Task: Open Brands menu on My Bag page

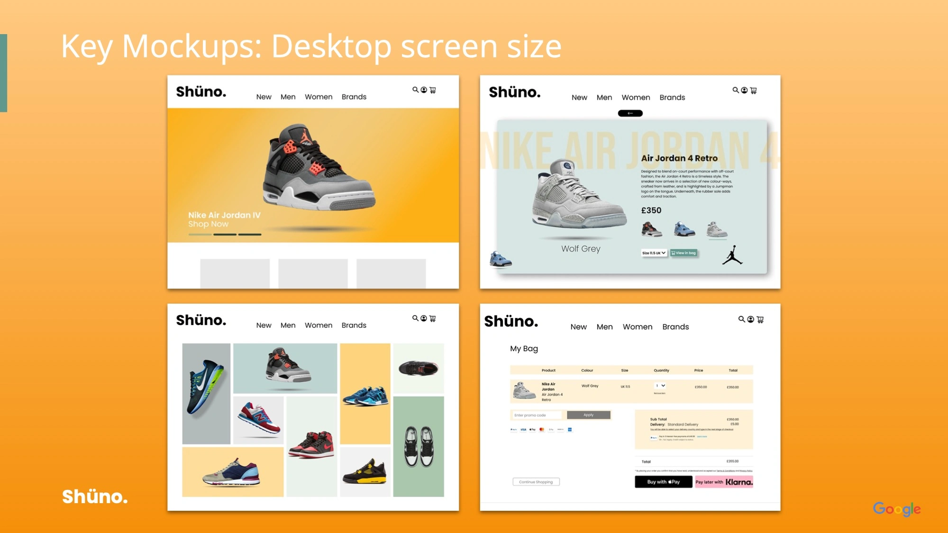Action: point(675,327)
